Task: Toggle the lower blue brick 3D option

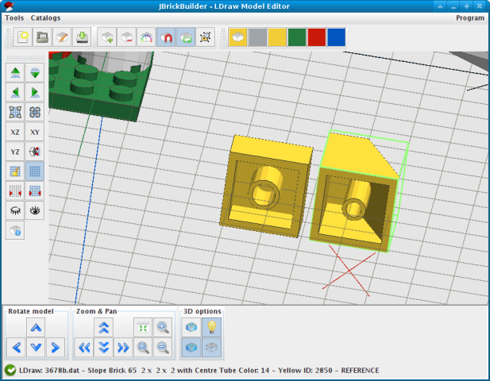Action: click(x=191, y=348)
